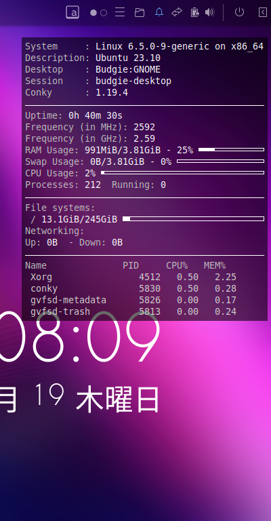Image resolution: width=271 pixels, height=521 pixels.
Task: Select the gvfsd-metadata process entry
Action: (133, 301)
